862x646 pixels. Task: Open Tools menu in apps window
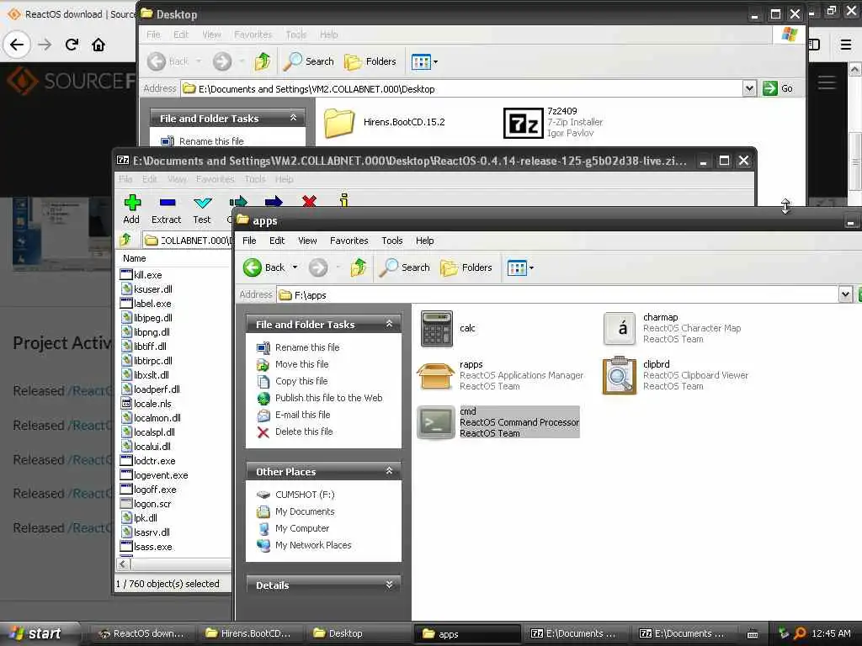click(x=392, y=241)
